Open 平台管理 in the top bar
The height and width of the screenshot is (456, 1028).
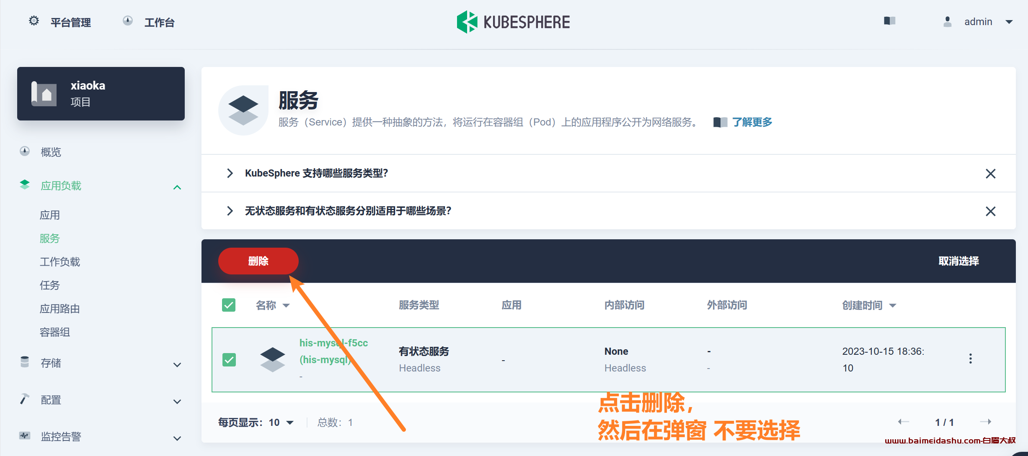(x=71, y=23)
